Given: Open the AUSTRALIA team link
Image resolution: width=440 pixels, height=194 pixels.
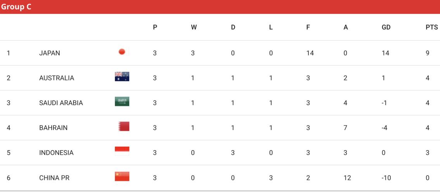Looking at the screenshot, I should click(x=57, y=78).
